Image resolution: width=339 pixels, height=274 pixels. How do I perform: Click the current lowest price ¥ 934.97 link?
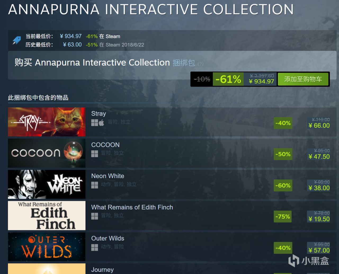[x=71, y=36]
